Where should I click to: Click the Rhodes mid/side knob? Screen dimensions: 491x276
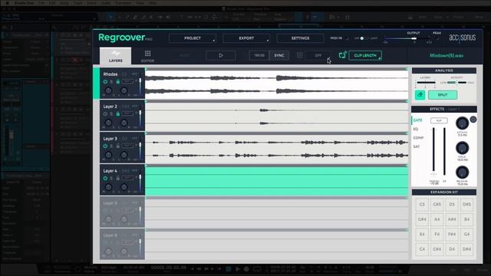click(x=108, y=90)
